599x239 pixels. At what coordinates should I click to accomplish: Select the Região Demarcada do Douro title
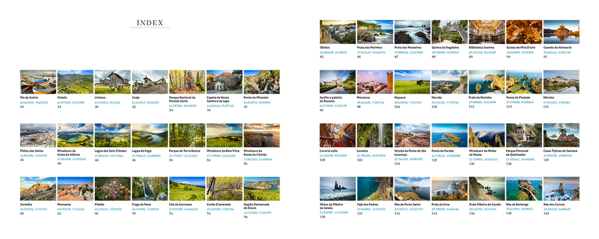[256, 206]
